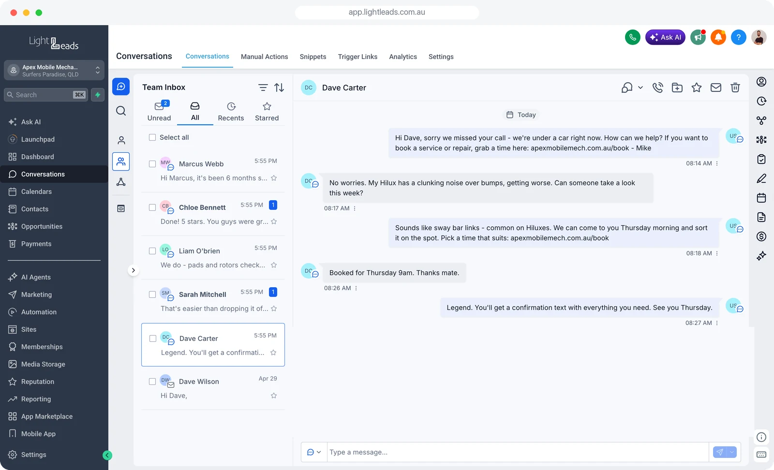Check the Dave Carter conversation checkbox
The width and height of the screenshot is (774, 470).
click(x=153, y=338)
